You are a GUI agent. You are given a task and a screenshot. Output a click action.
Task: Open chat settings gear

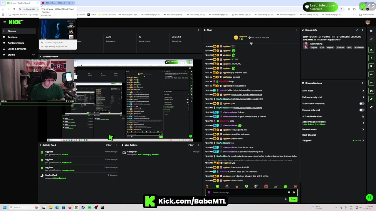click(286, 199)
